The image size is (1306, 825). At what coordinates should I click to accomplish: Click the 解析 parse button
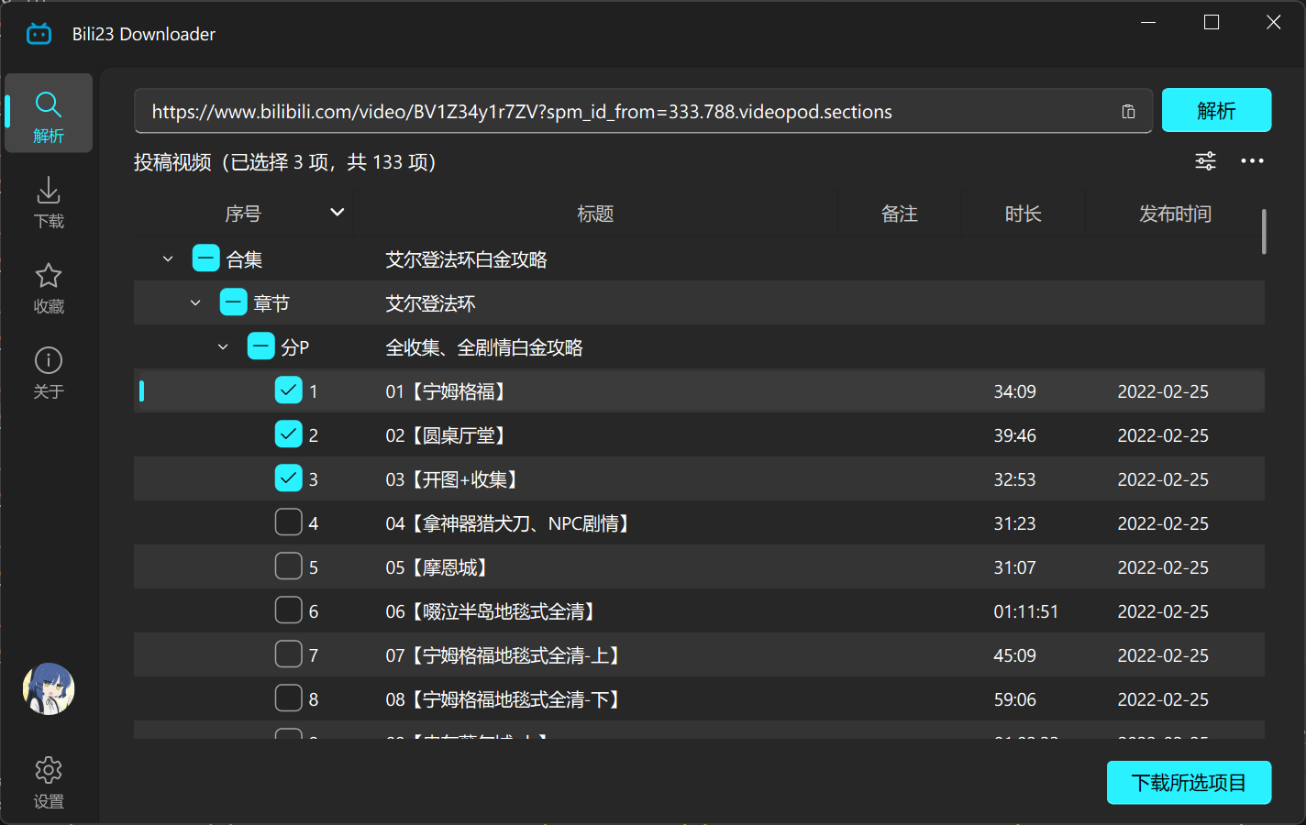coord(1216,111)
